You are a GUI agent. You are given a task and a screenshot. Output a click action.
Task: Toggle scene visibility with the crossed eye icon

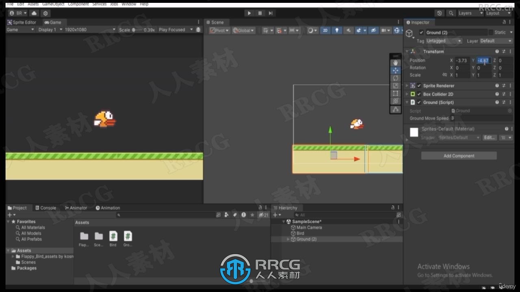(x=373, y=30)
